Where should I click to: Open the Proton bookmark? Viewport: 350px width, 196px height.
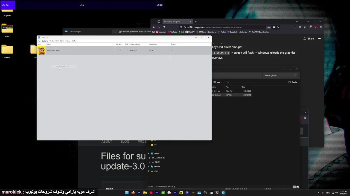[222, 32]
